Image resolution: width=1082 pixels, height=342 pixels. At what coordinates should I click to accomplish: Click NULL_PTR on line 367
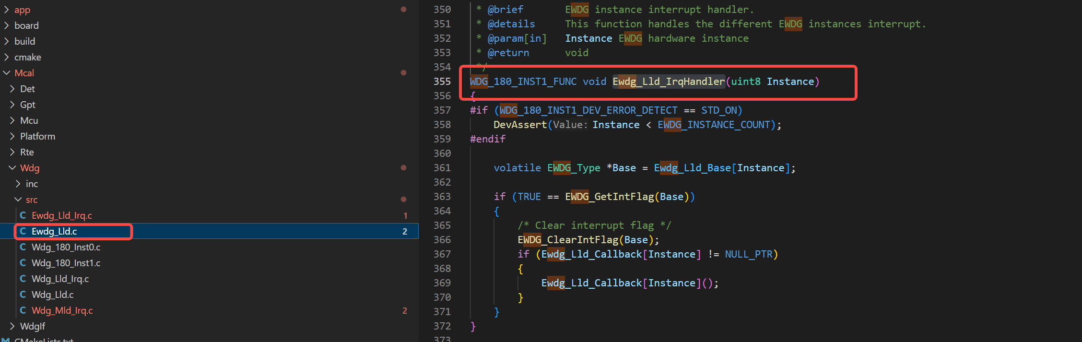[749, 254]
